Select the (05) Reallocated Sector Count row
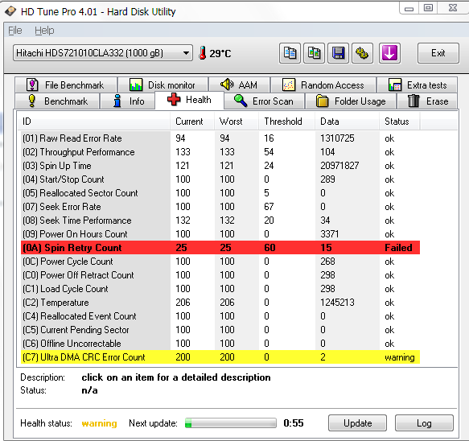This screenshot has height=441, width=469. (220, 193)
